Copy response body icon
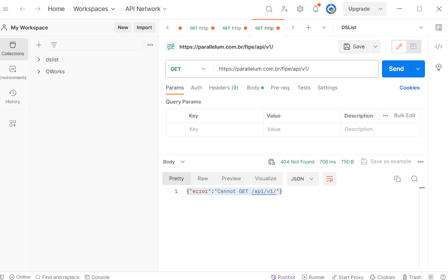Viewport: 448px width, 280px height. [x=397, y=179]
